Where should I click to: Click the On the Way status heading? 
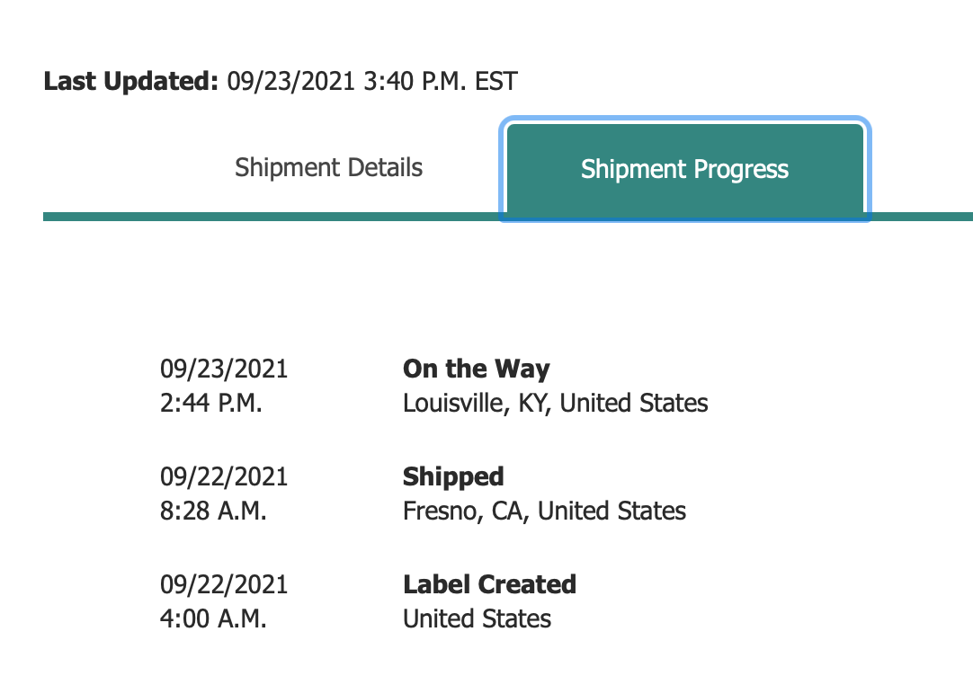pyautogui.click(x=476, y=369)
